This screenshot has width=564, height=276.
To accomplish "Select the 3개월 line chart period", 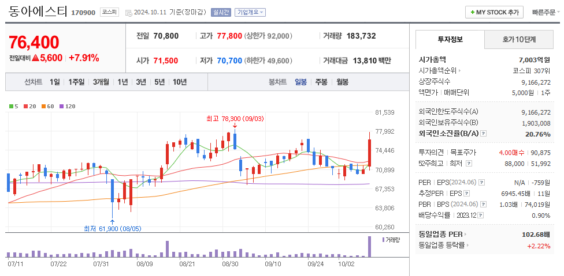I will pyautogui.click(x=101, y=82).
